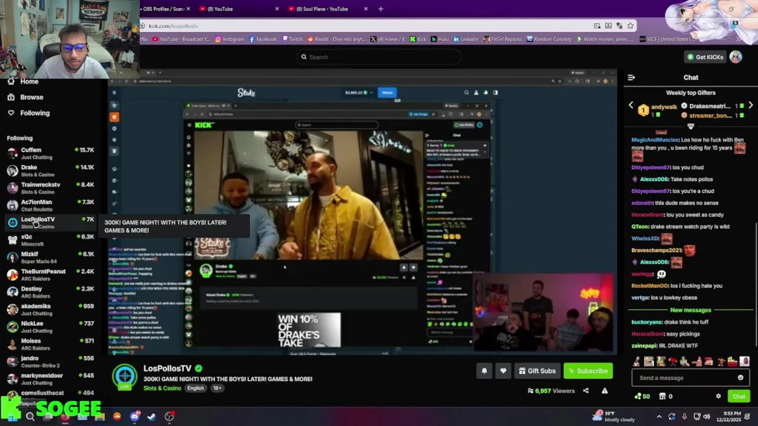Open the Hulu bookmark
This screenshot has width=758, height=426.
[439, 40]
